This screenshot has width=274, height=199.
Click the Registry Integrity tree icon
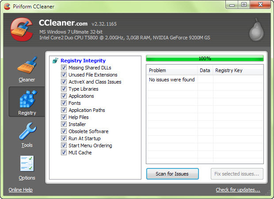55,61
